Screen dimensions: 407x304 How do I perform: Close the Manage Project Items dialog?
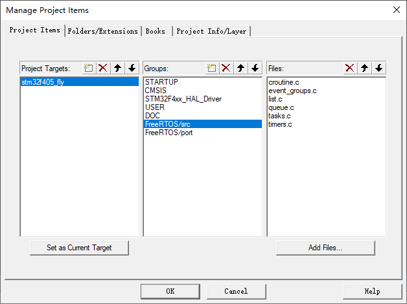click(397, 10)
